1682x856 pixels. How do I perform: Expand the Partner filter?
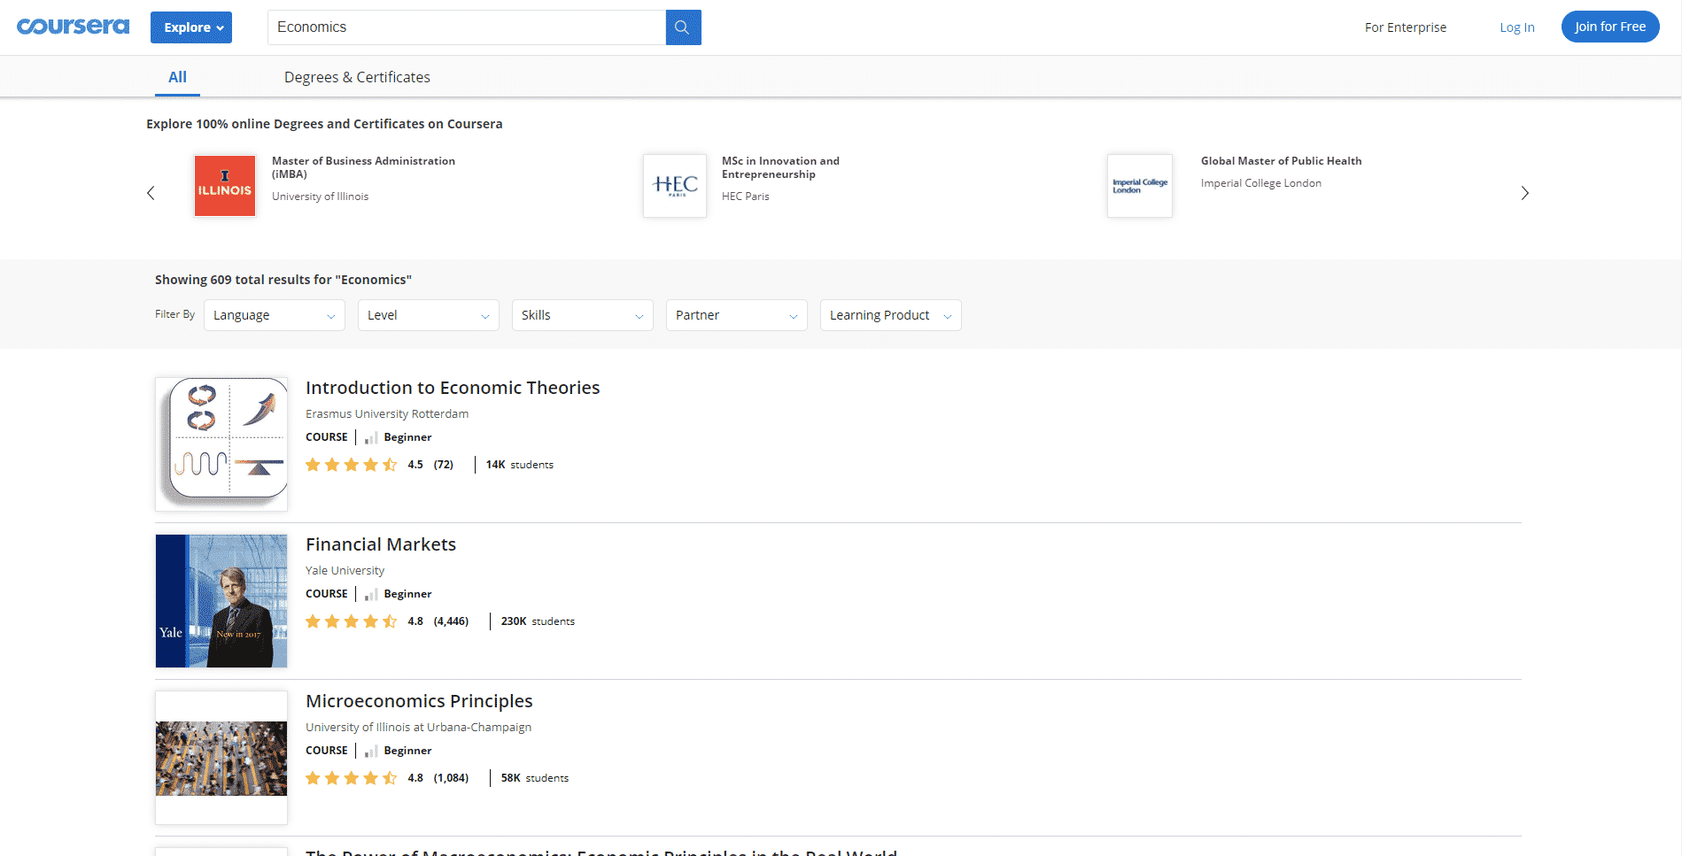[737, 315]
